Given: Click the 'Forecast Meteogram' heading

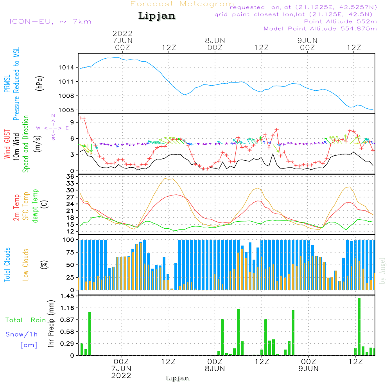Looking at the screenshot, I should pyautogui.click(x=182, y=4).
